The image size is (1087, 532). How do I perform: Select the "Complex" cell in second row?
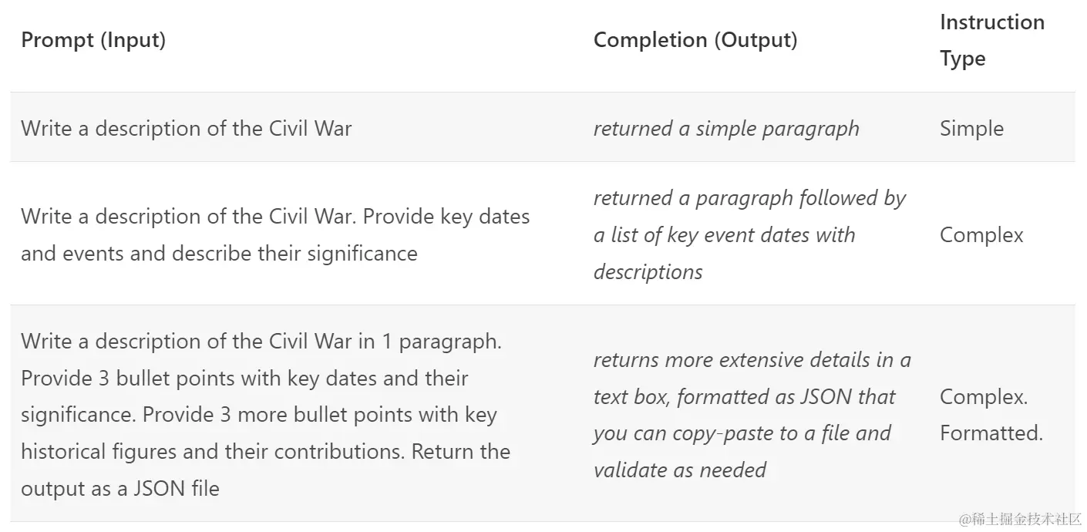tap(981, 235)
